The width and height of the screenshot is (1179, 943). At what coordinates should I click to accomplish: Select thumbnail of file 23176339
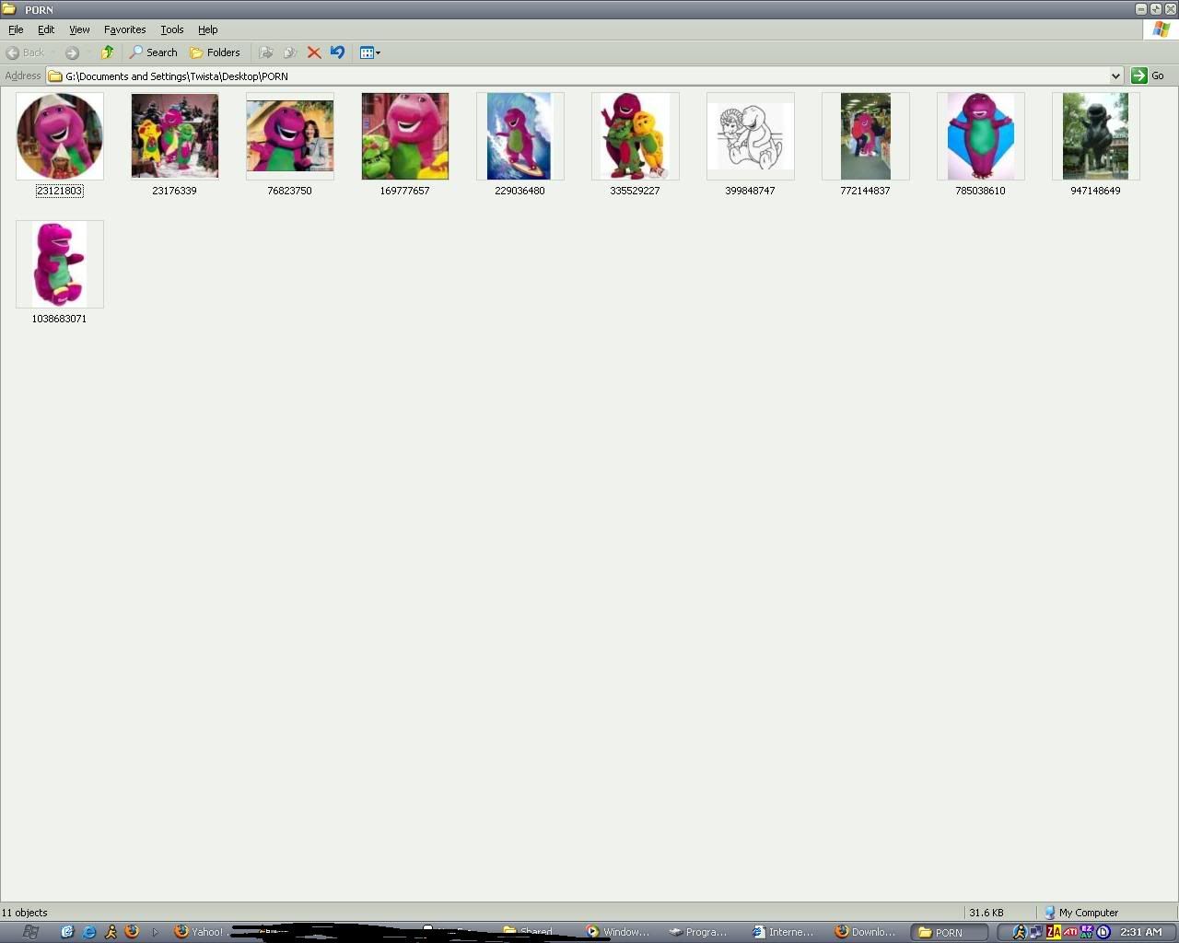point(175,135)
